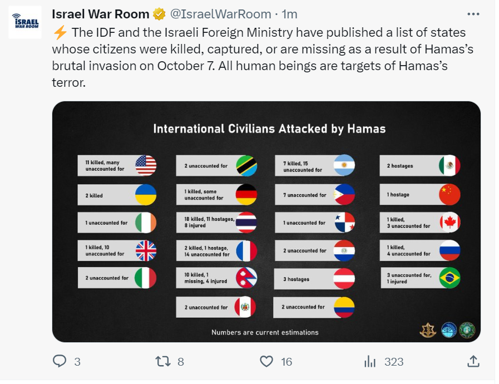Click the tweet body text
The image size is (499, 384).
tap(263, 57)
